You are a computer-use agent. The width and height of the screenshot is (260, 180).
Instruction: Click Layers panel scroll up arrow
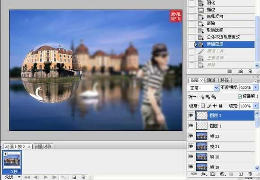point(257,113)
